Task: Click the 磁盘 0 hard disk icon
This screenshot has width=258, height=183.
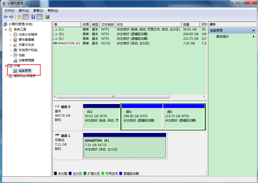Action: coord(57,106)
